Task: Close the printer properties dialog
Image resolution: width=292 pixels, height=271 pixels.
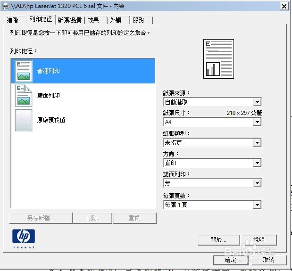Action: pos(284,7)
